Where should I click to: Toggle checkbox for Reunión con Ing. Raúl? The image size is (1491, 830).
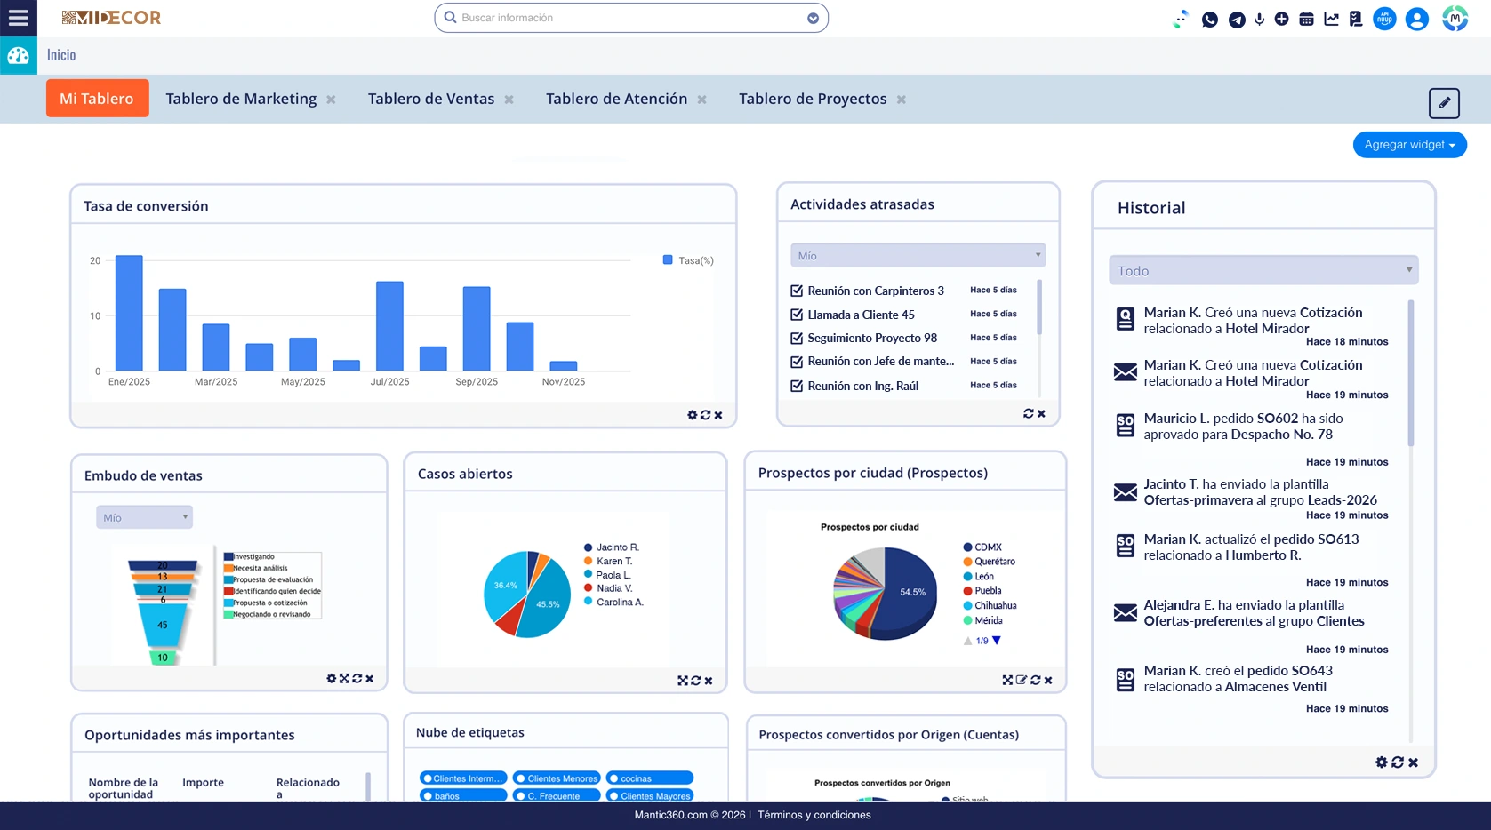(x=797, y=386)
